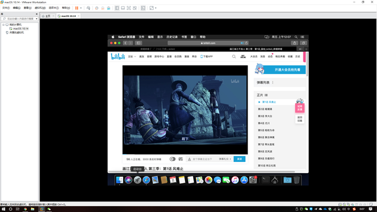Image resolution: width=377 pixels, height=212 pixels.
Task: Click the 下载APP link
Action: [x=207, y=57]
